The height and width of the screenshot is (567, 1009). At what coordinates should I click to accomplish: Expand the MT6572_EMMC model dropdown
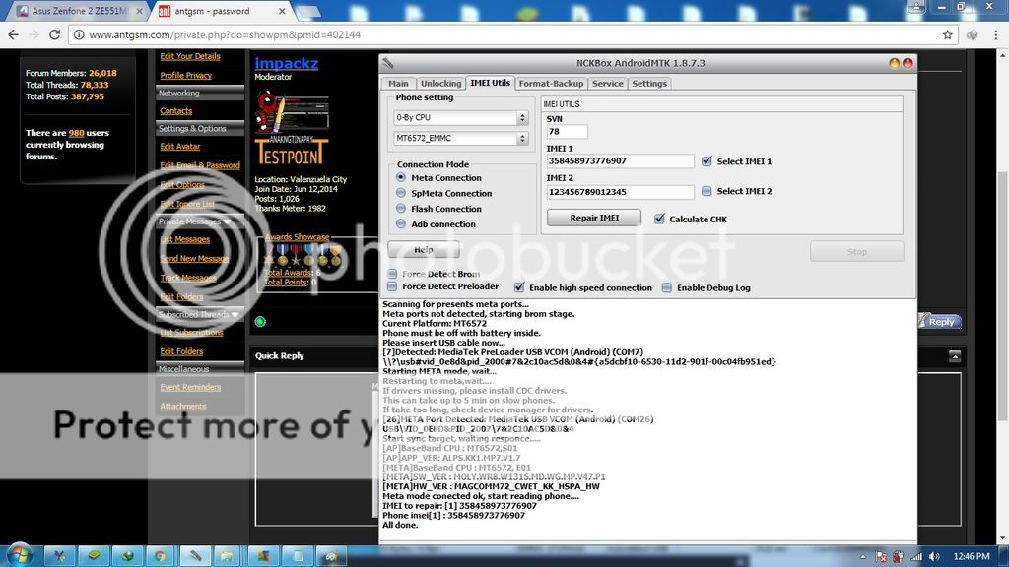(x=460, y=139)
